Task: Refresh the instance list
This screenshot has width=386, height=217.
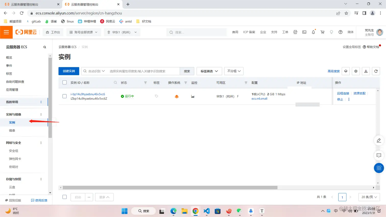Action: coord(376,71)
